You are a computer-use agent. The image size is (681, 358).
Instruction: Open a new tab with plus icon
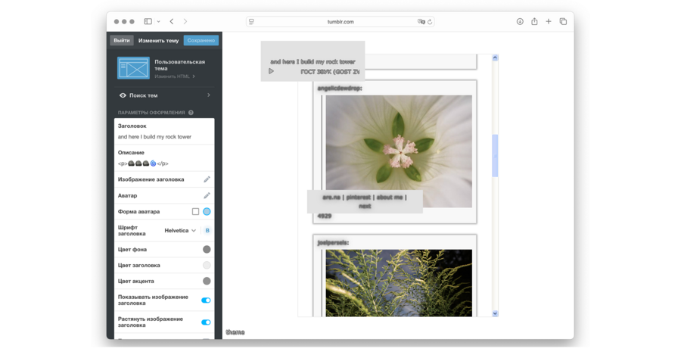tap(549, 22)
